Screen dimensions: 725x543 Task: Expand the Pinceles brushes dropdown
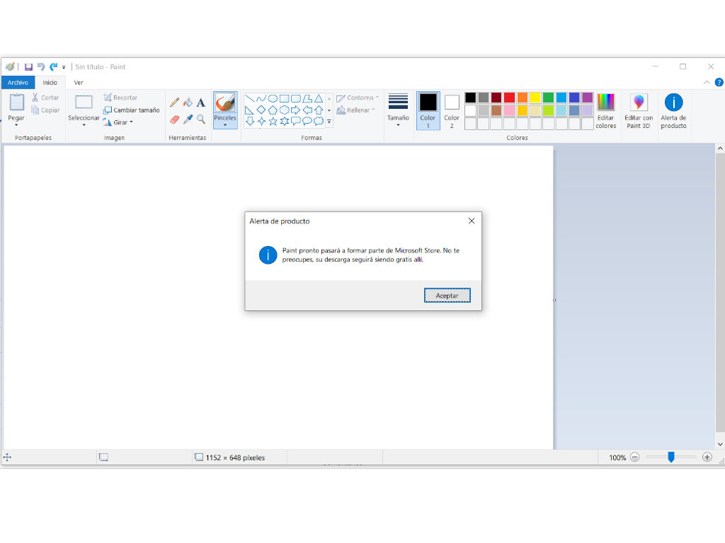point(225,125)
